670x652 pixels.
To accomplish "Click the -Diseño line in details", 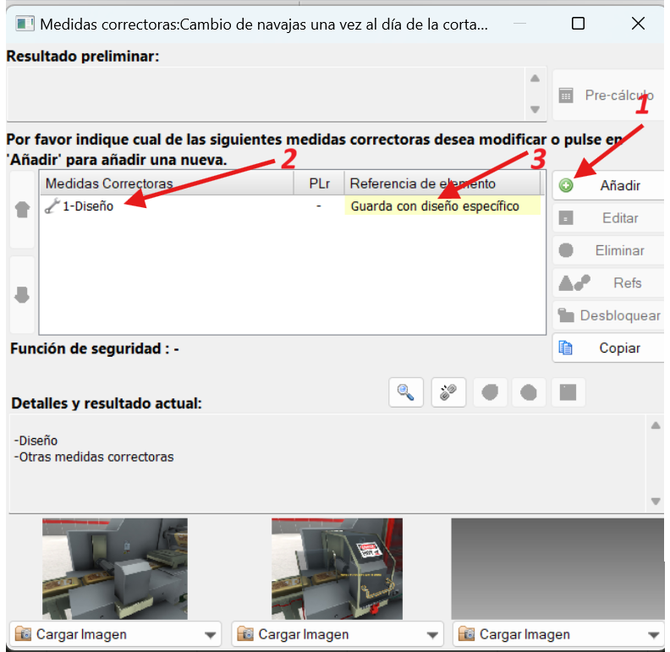I will click(36, 441).
